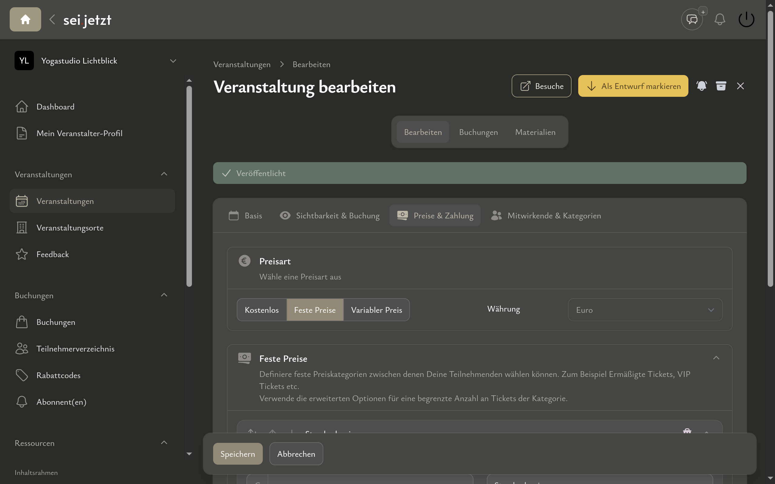Switch to the Basis tab

coord(245,215)
